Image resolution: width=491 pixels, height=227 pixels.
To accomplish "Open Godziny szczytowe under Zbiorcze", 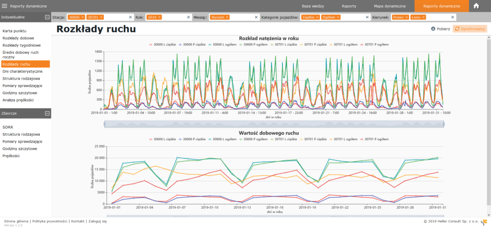I will pyautogui.click(x=20, y=149).
